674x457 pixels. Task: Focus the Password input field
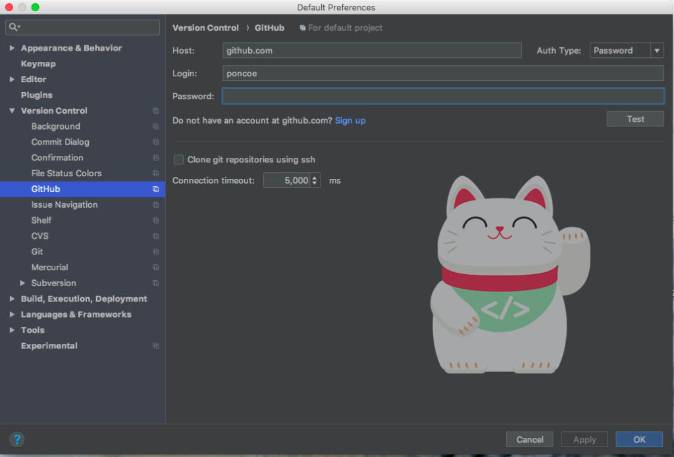pyautogui.click(x=443, y=96)
